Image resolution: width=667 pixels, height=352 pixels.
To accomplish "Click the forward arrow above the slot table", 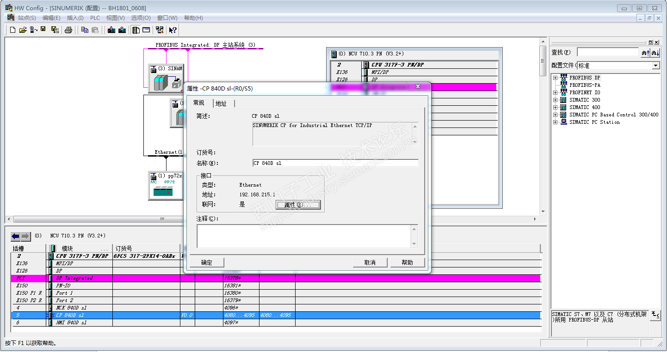I will 25,237.
